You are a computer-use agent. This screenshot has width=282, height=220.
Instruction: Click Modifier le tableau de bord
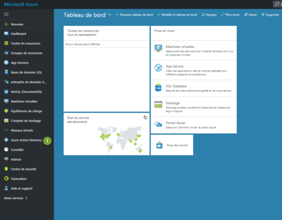coord(177,15)
